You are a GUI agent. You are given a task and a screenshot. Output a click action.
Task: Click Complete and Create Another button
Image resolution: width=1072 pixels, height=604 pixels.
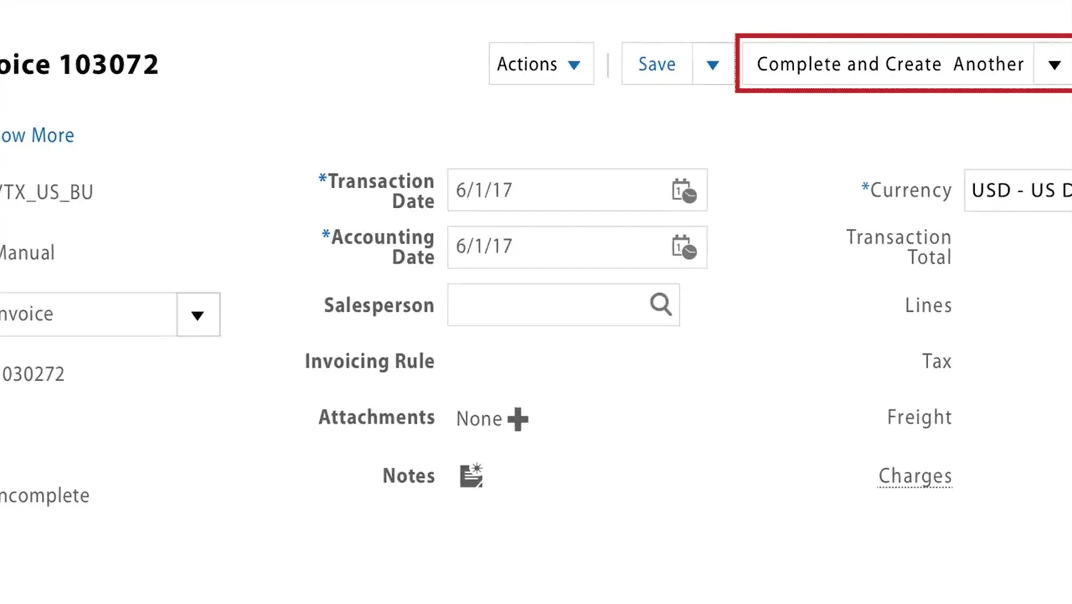(889, 64)
